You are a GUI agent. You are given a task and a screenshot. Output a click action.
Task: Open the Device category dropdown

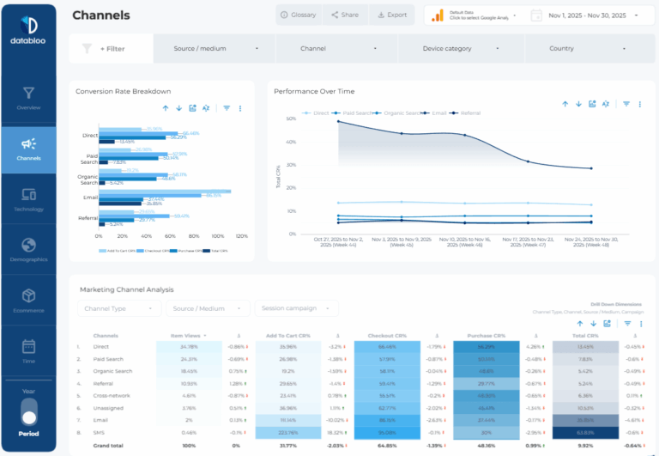(461, 49)
